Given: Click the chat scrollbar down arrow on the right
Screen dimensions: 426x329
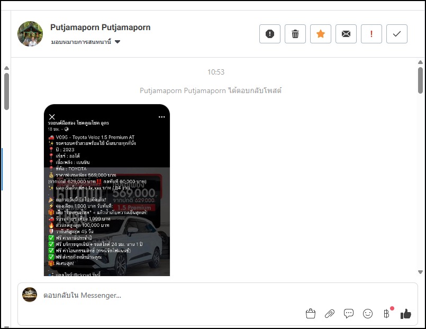Looking at the screenshot, I should (x=420, y=272).
